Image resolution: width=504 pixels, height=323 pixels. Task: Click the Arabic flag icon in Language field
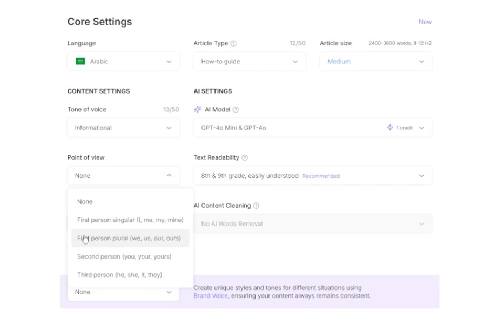click(80, 61)
